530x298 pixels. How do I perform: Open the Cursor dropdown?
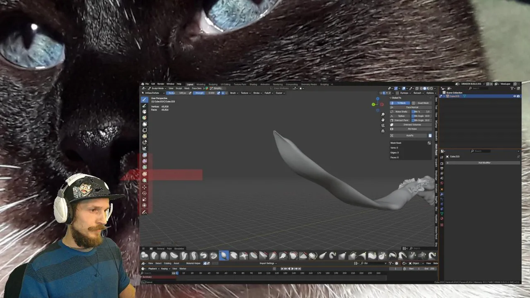(x=280, y=93)
